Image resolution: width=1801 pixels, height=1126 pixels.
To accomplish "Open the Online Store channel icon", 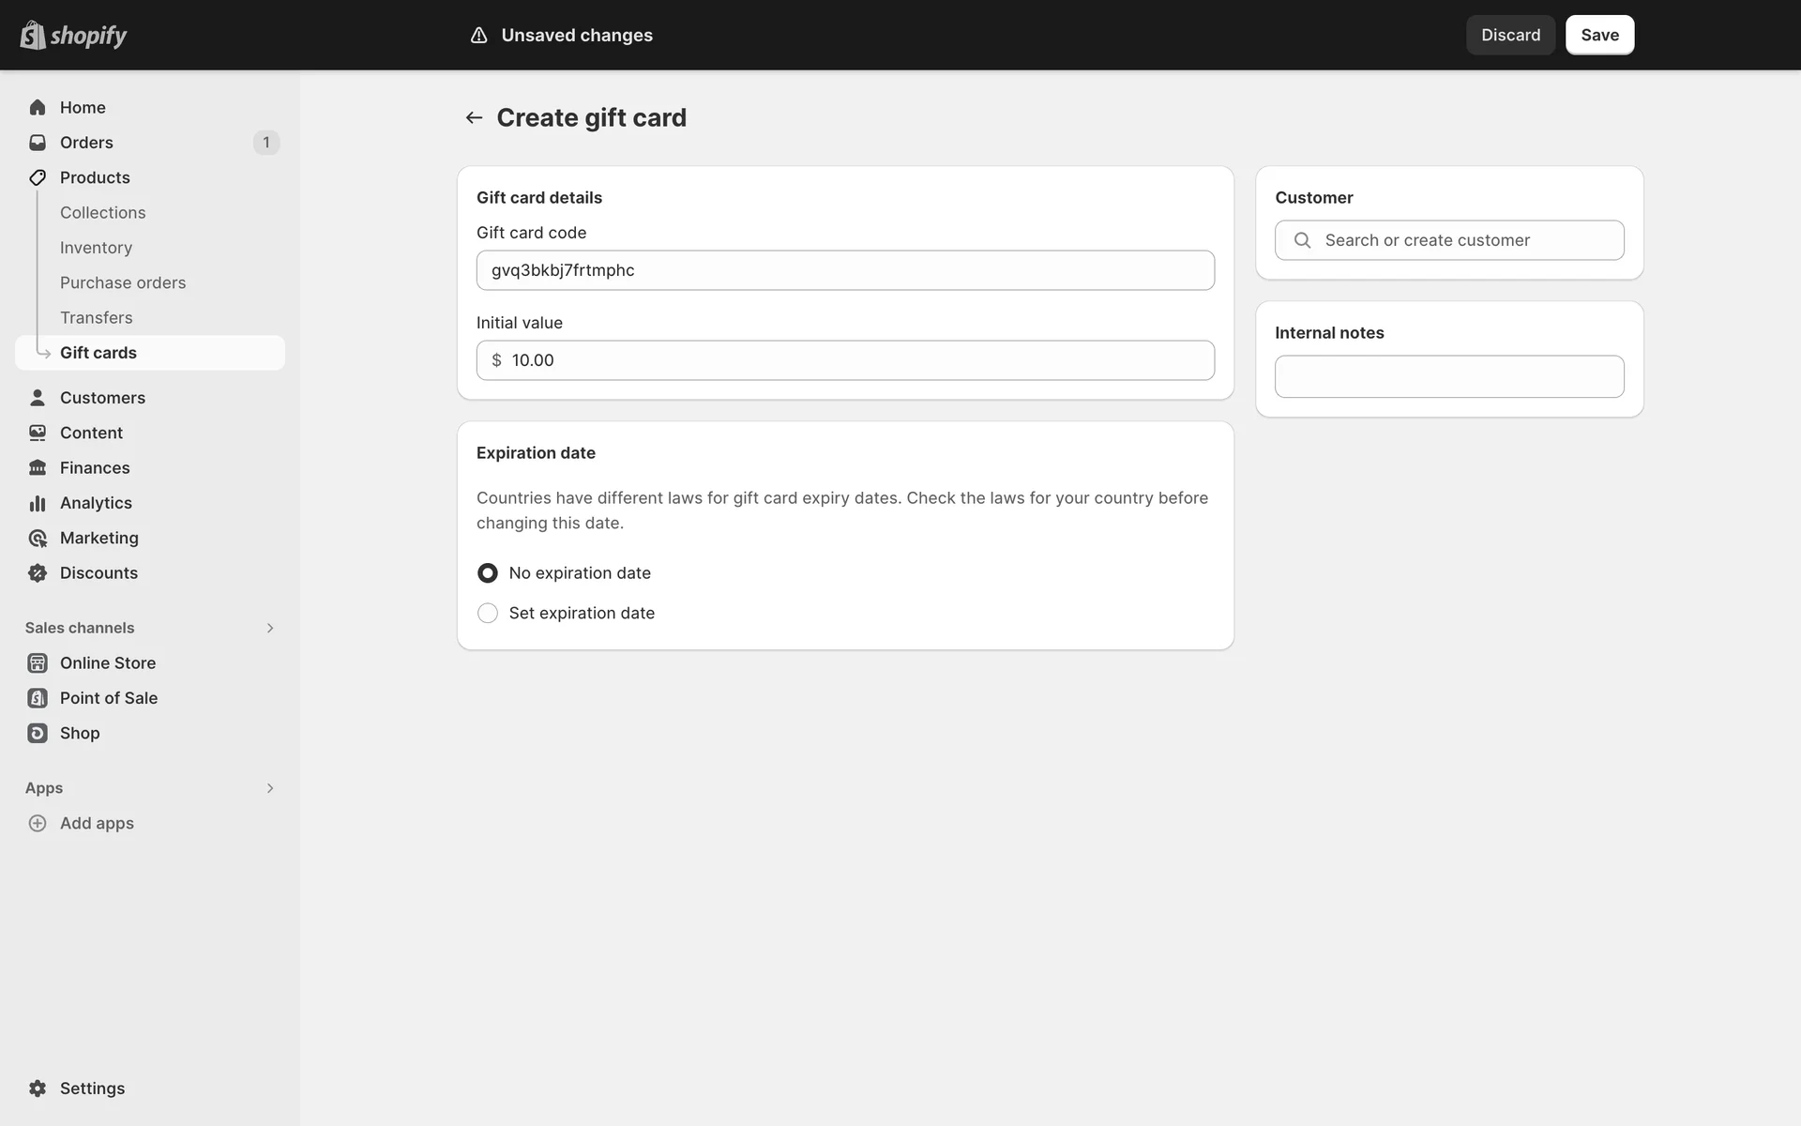I will [38, 663].
